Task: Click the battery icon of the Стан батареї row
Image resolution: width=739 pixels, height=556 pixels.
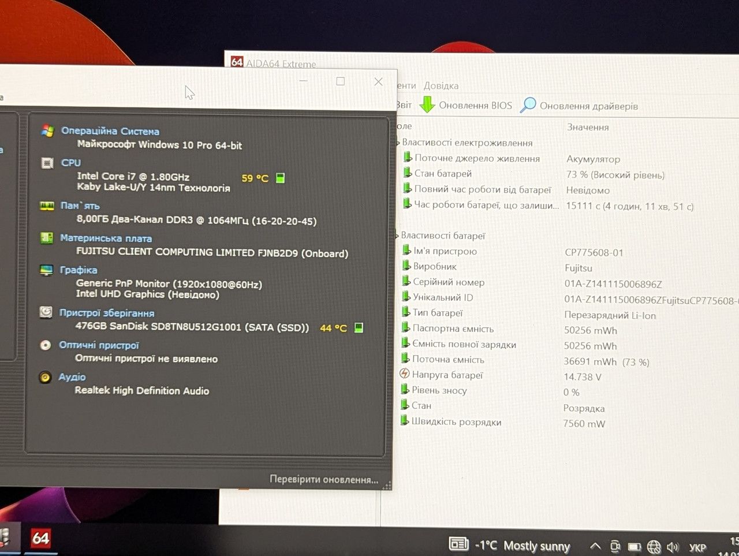Action: tap(408, 173)
